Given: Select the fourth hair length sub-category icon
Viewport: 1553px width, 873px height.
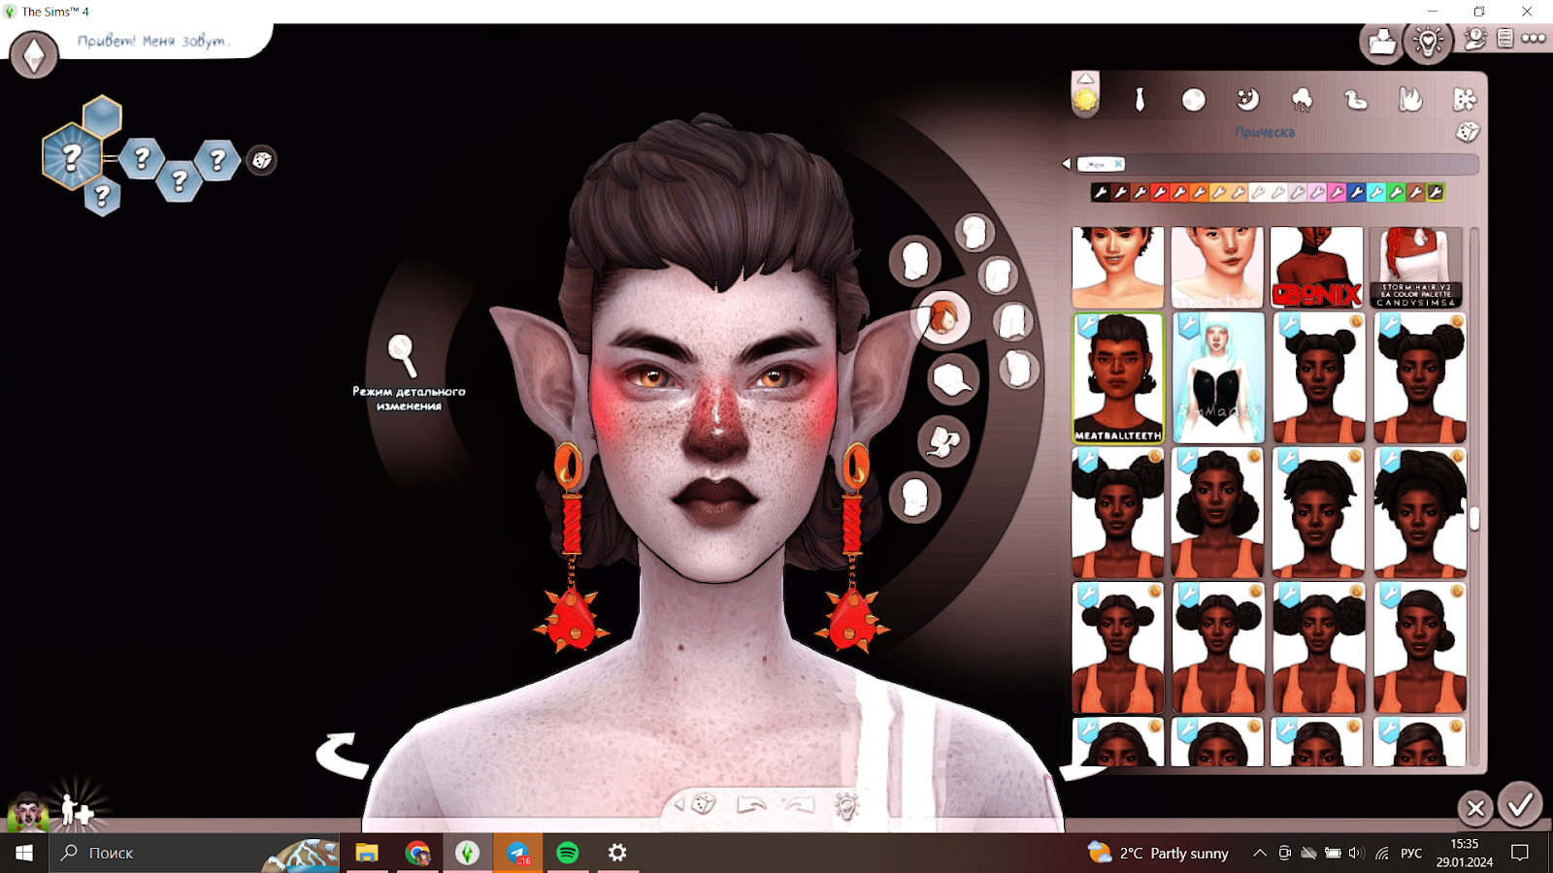Looking at the screenshot, I should (1018, 369).
